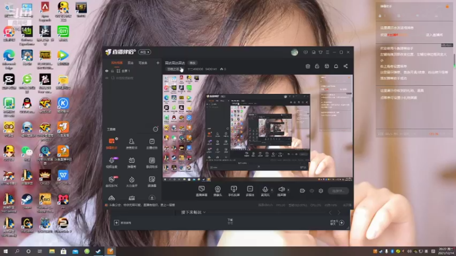456x256 pixels.
Task: Open the person-shaped room manager tool
Action: click(132, 144)
